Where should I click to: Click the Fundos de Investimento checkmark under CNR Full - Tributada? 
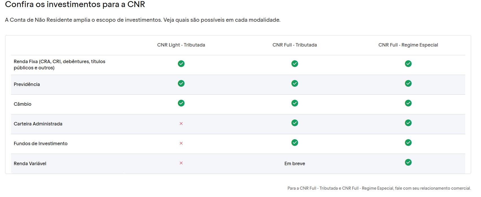pyautogui.click(x=295, y=143)
